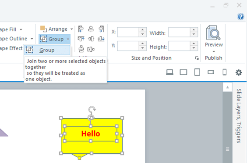Image resolution: width=247 pixels, height=163 pixels.
Task: Open the Arrange dropdown
Action: (56, 29)
